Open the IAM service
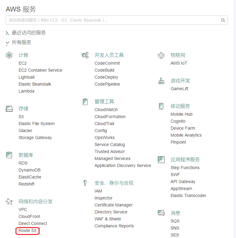This screenshot has width=236, height=238. click(x=98, y=191)
